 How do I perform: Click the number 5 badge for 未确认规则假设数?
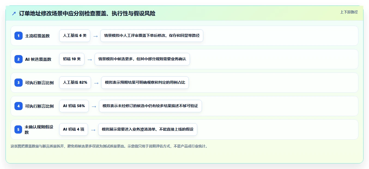[x=19, y=129]
